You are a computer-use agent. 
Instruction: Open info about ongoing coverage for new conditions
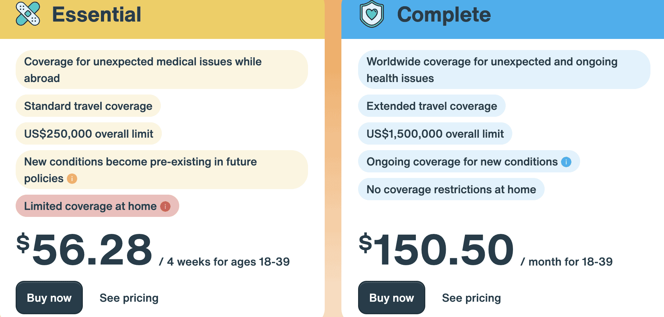click(x=566, y=161)
